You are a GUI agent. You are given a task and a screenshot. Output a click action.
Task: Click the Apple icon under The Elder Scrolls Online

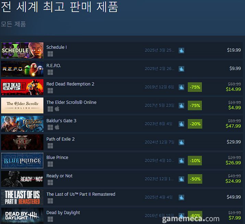tap(57, 109)
